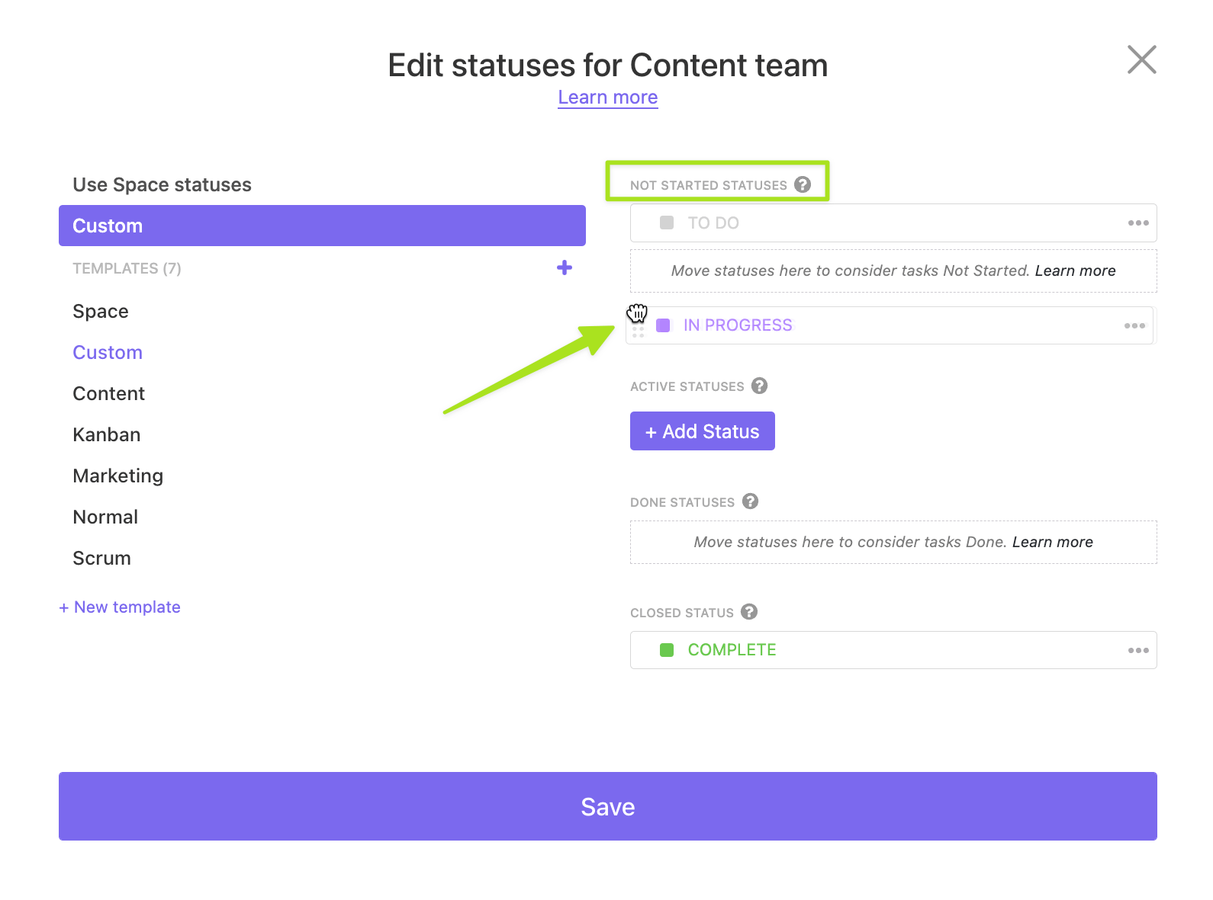Click the help icon beside Closed Status

point(749,612)
